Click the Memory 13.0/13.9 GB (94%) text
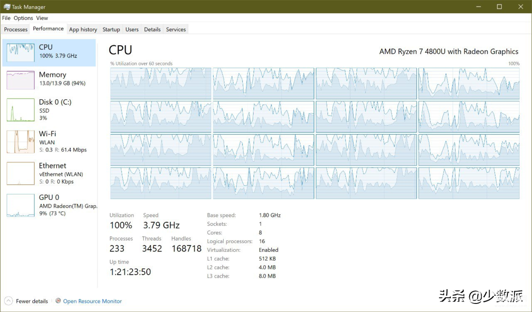Image resolution: width=532 pixels, height=312 pixels. click(x=62, y=84)
